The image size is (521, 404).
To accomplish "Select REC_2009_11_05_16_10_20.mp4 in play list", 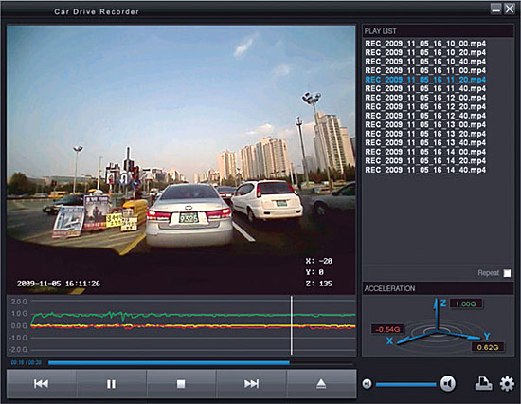I will (x=425, y=52).
